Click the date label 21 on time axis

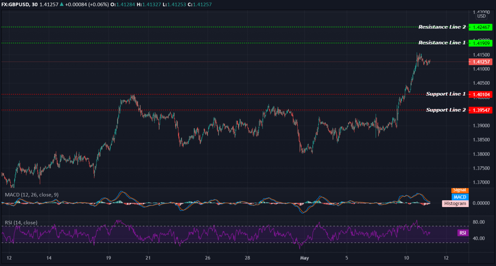(x=148, y=258)
